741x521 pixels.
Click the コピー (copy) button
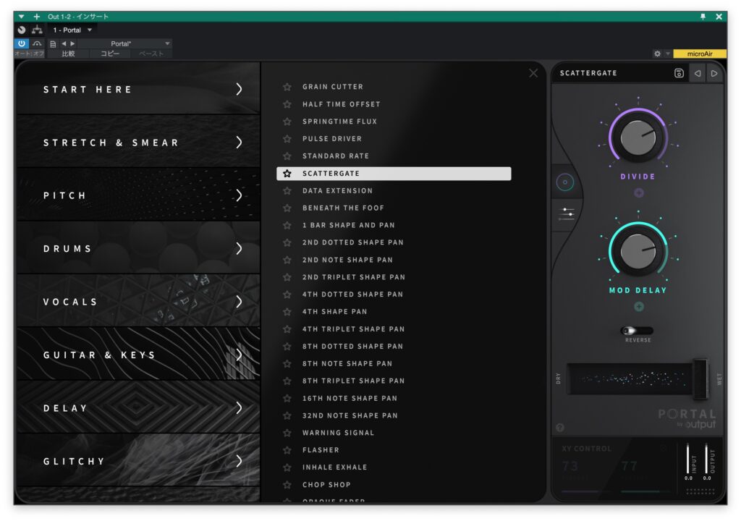point(110,54)
